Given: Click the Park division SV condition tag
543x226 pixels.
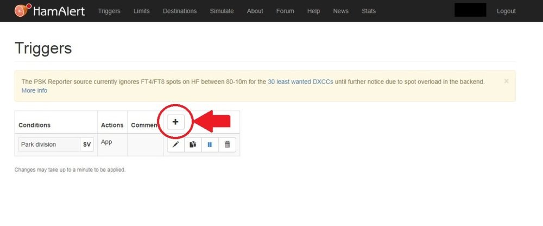Looking at the screenshot, I should (x=55, y=145).
